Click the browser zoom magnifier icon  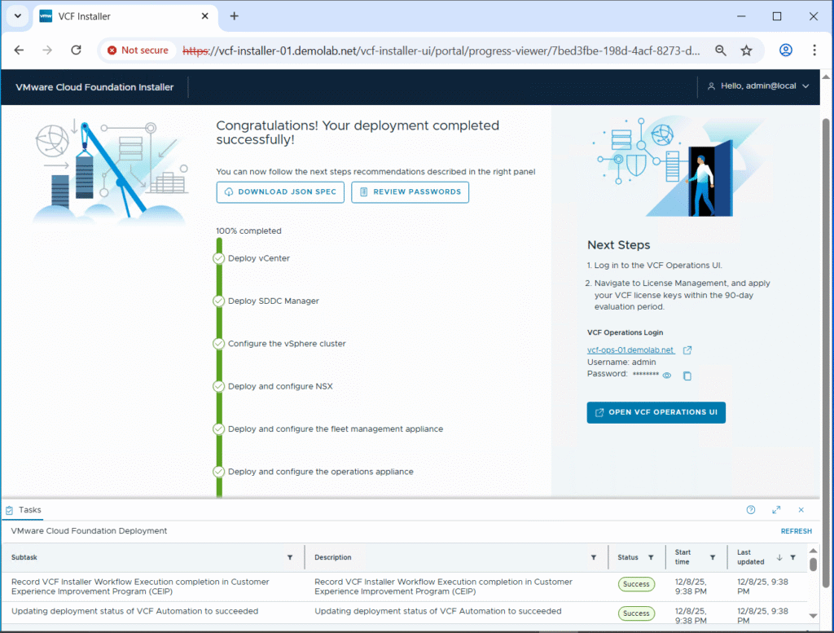coord(720,51)
